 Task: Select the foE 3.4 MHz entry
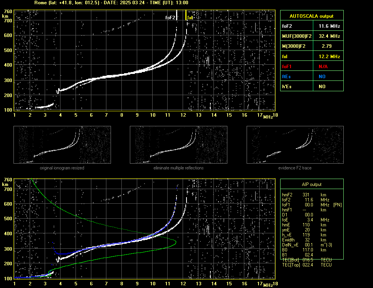pos(306,220)
